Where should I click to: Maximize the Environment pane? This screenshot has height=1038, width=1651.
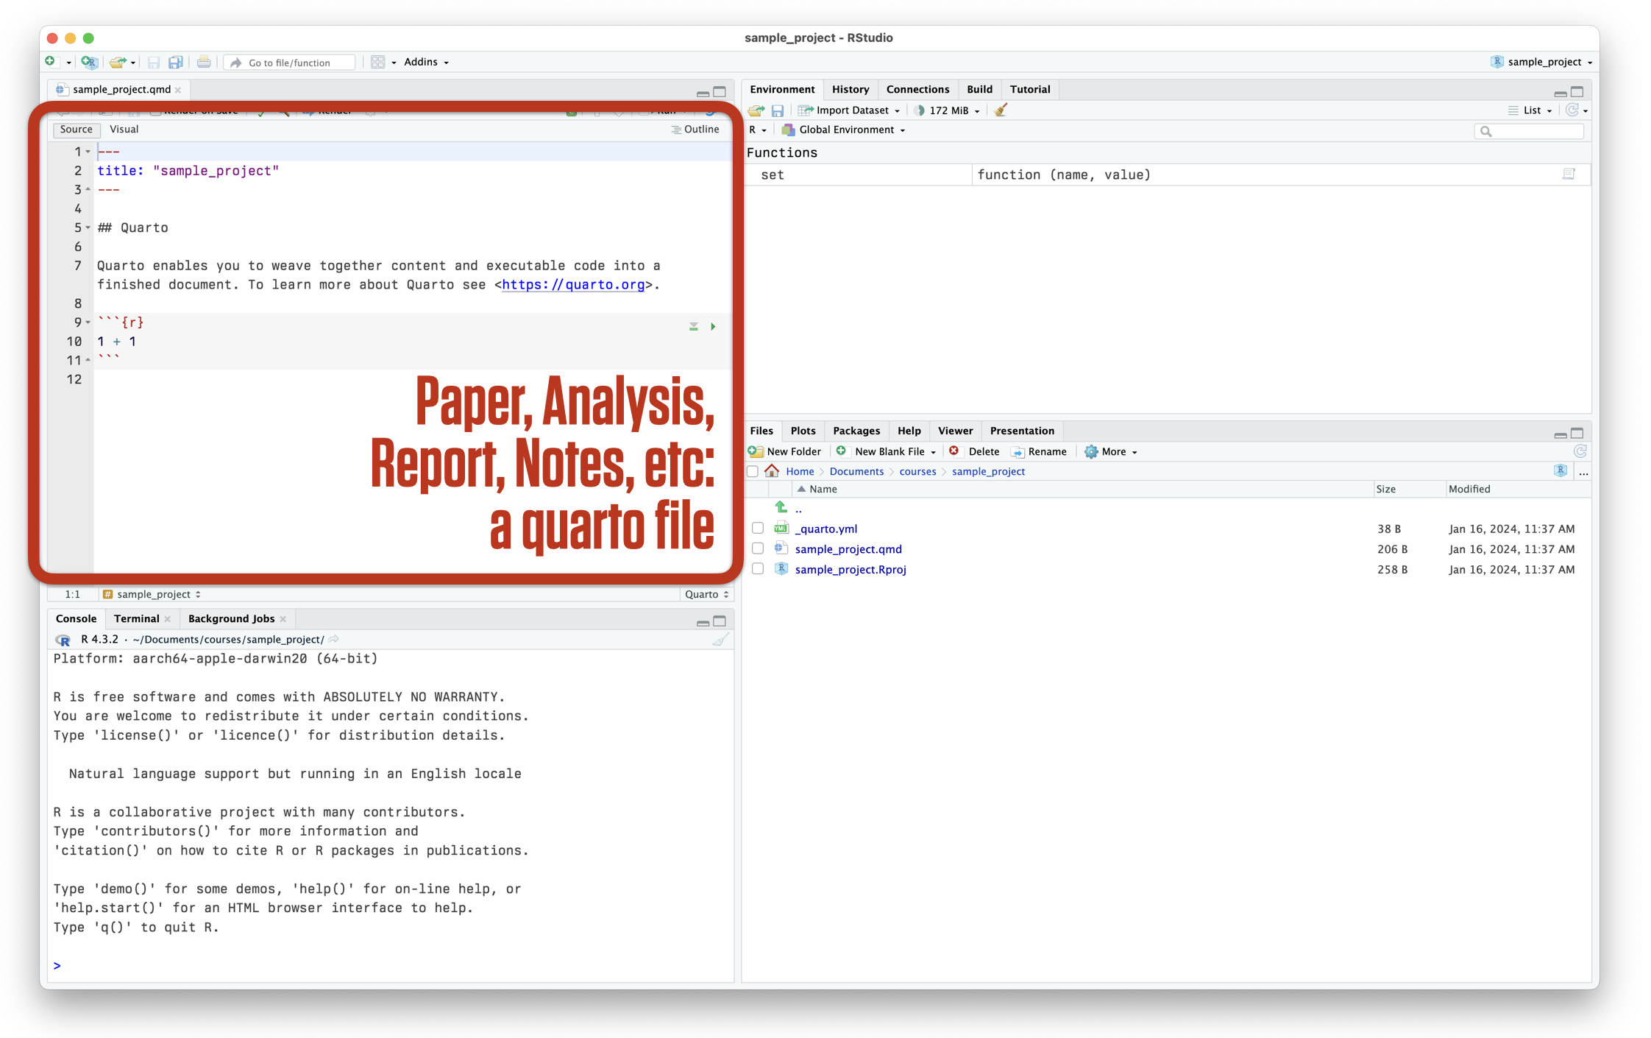click(x=1577, y=91)
